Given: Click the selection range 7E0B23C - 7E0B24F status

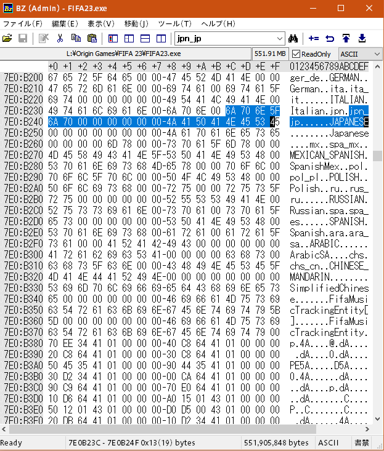Looking at the screenshot, I should click(132, 442).
